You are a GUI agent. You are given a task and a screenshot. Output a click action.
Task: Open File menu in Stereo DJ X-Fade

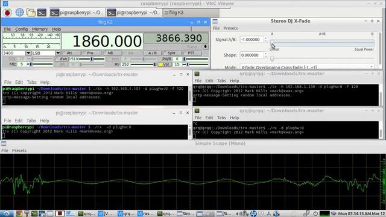[216, 28]
